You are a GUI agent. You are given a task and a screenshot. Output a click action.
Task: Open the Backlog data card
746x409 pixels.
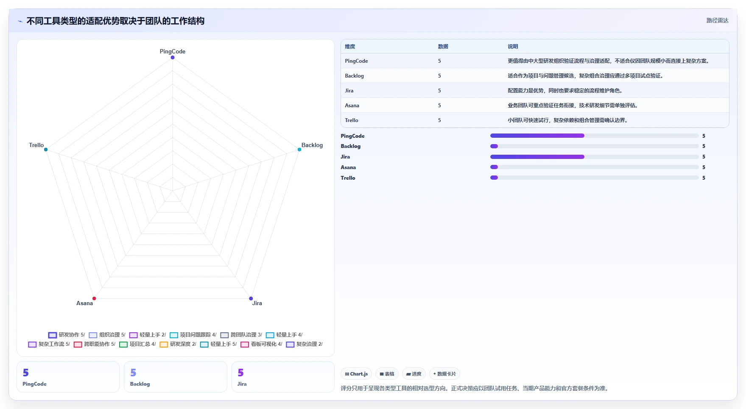176,377
